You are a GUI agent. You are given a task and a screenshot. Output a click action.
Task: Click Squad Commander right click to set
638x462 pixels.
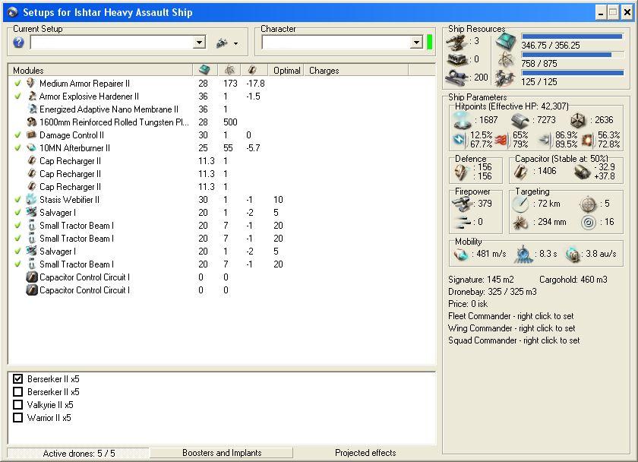pyautogui.click(x=513, y=340)
